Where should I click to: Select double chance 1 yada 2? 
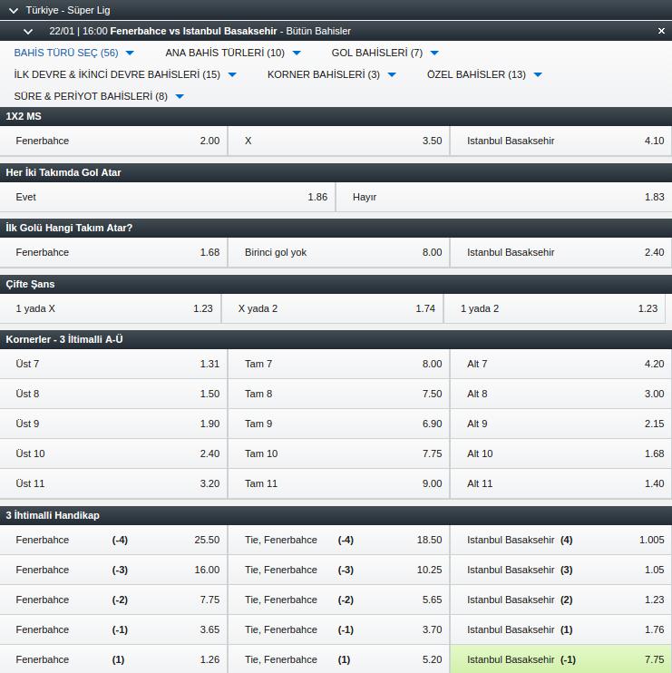(554, 308)
